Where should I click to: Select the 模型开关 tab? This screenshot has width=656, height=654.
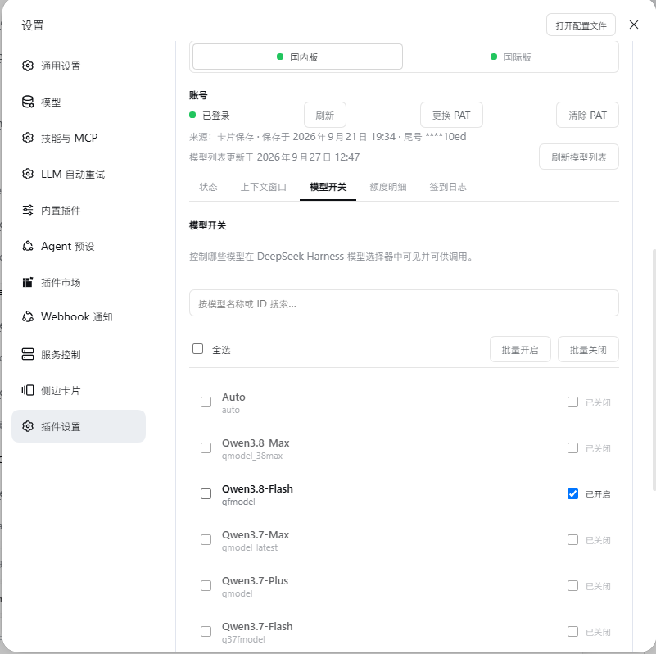click(x=328, y=187)
